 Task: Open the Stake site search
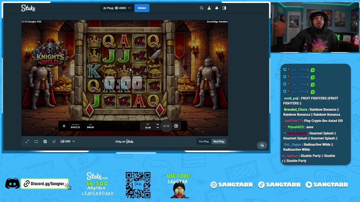(201, 8)
